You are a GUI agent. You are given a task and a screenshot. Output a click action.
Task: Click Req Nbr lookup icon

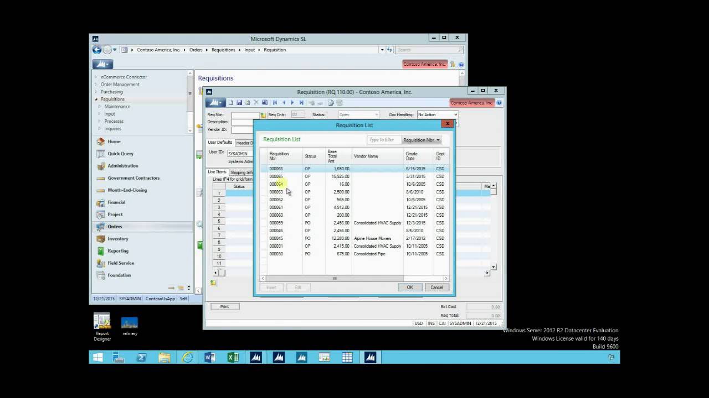263,115
